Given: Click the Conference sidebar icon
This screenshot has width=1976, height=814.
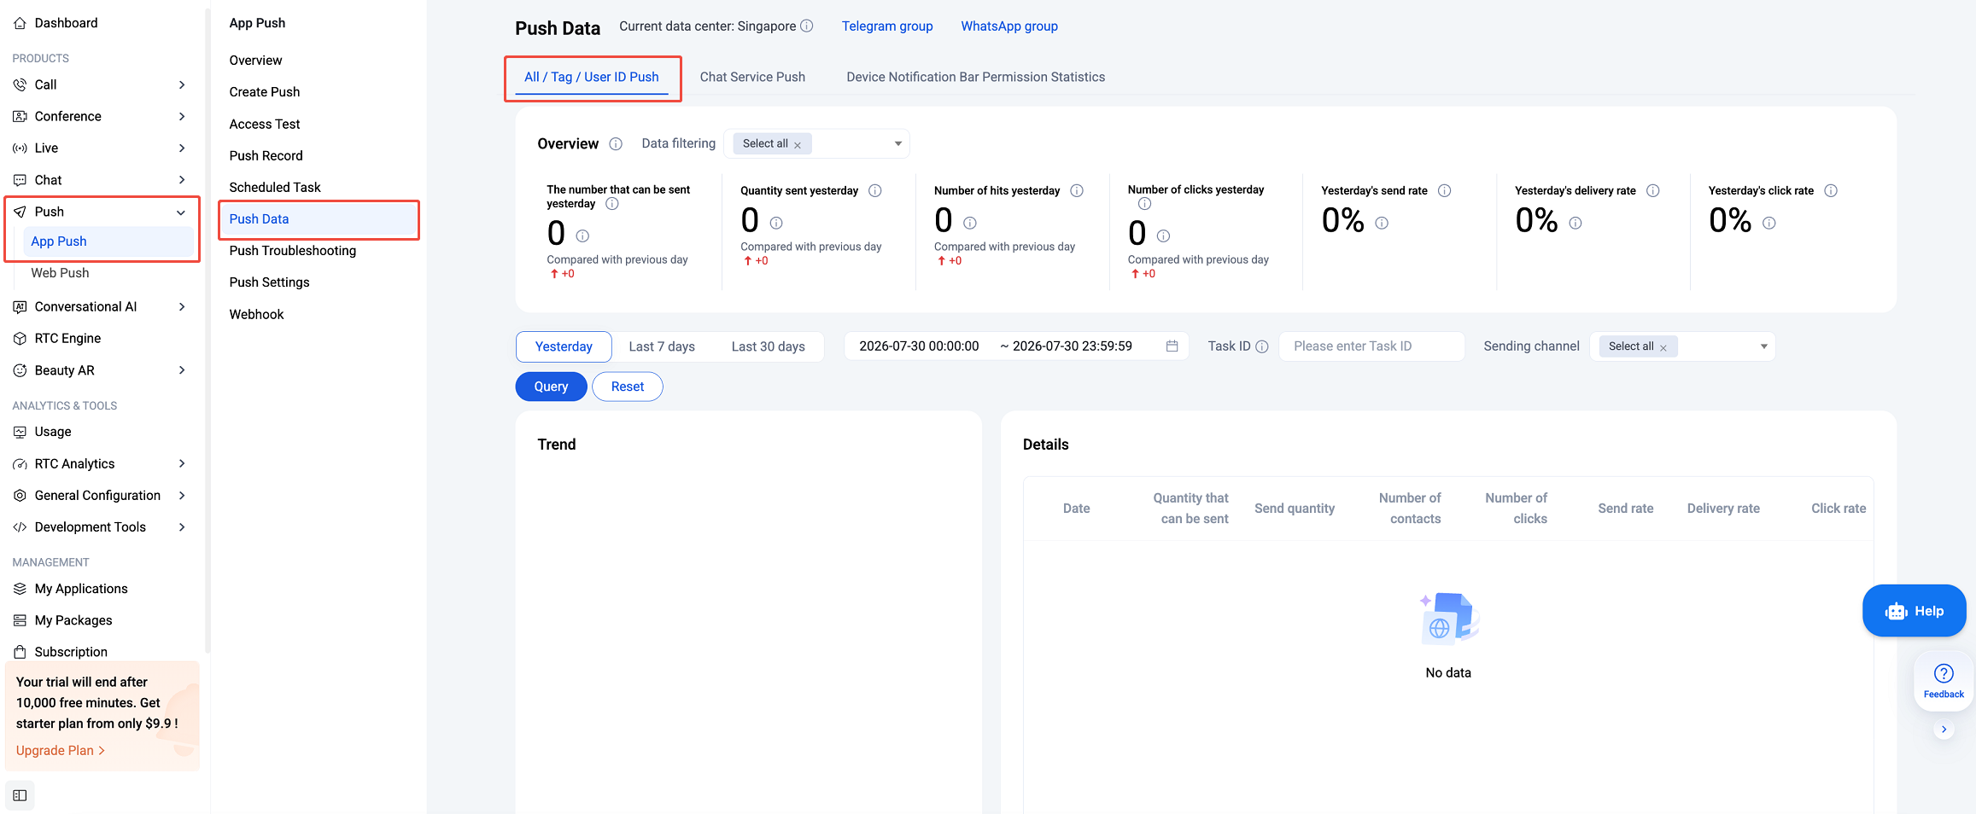Looking at the screenshot, I should tap(20, 116).
